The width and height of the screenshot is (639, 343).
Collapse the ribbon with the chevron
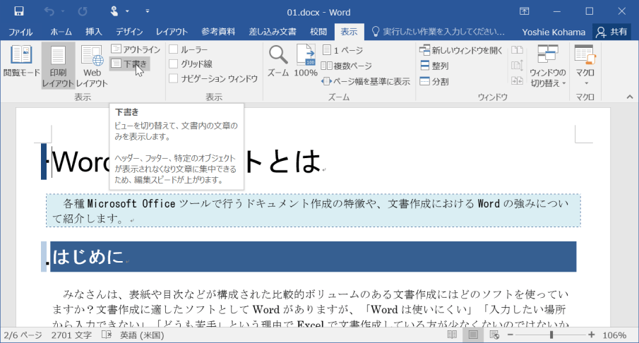click(x=630, y=97)
